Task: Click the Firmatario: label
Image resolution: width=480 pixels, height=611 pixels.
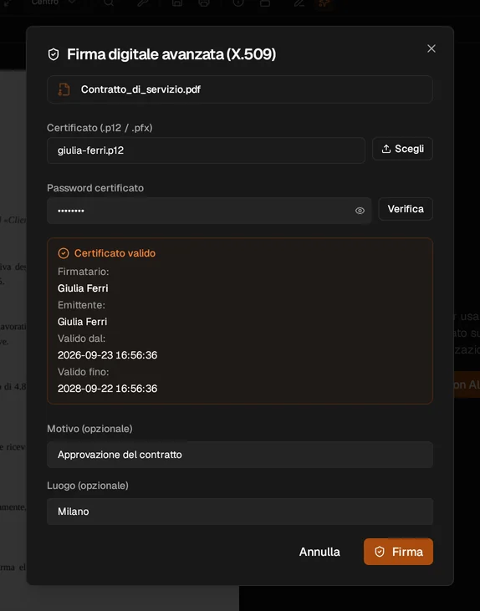Action: 84,272
